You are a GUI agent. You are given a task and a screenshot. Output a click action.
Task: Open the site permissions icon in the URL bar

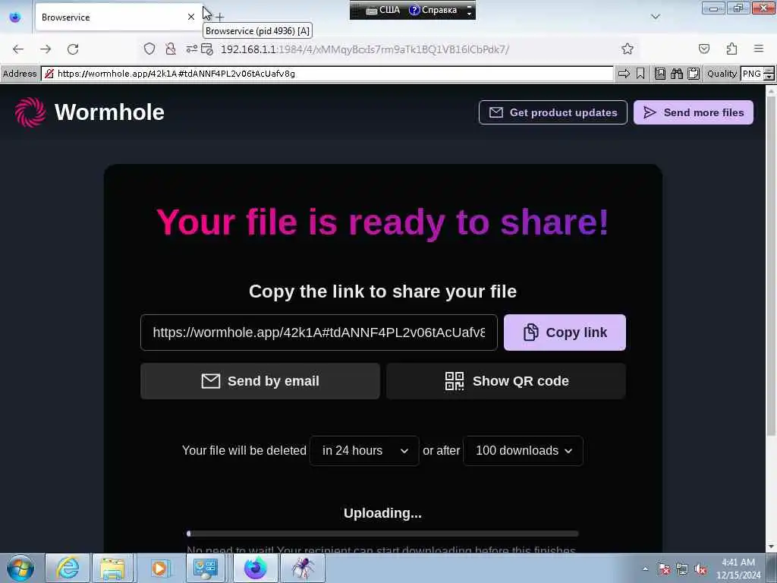(x=192, y=49)
